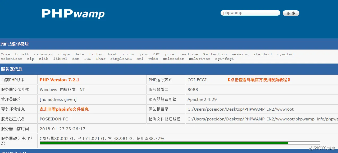This screenshot has height=153, width=338.
Task: Select the Phar module name
Action: coord(101,59)
